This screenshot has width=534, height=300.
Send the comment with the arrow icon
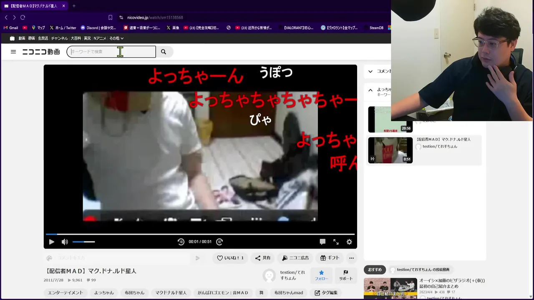pos(197,258)
